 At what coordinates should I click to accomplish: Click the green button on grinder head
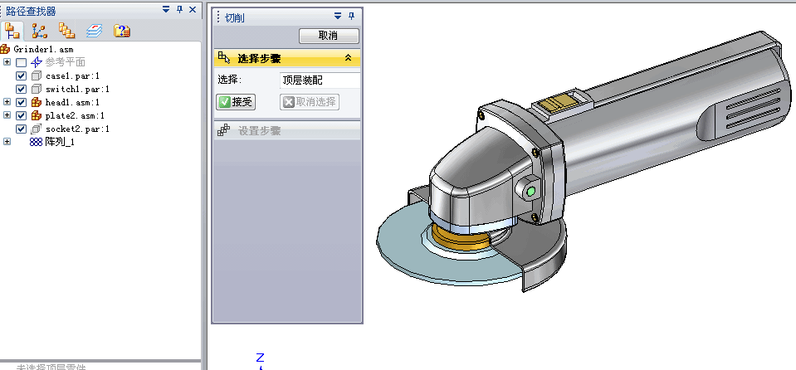pyautogui.click(x=531, y=192)
